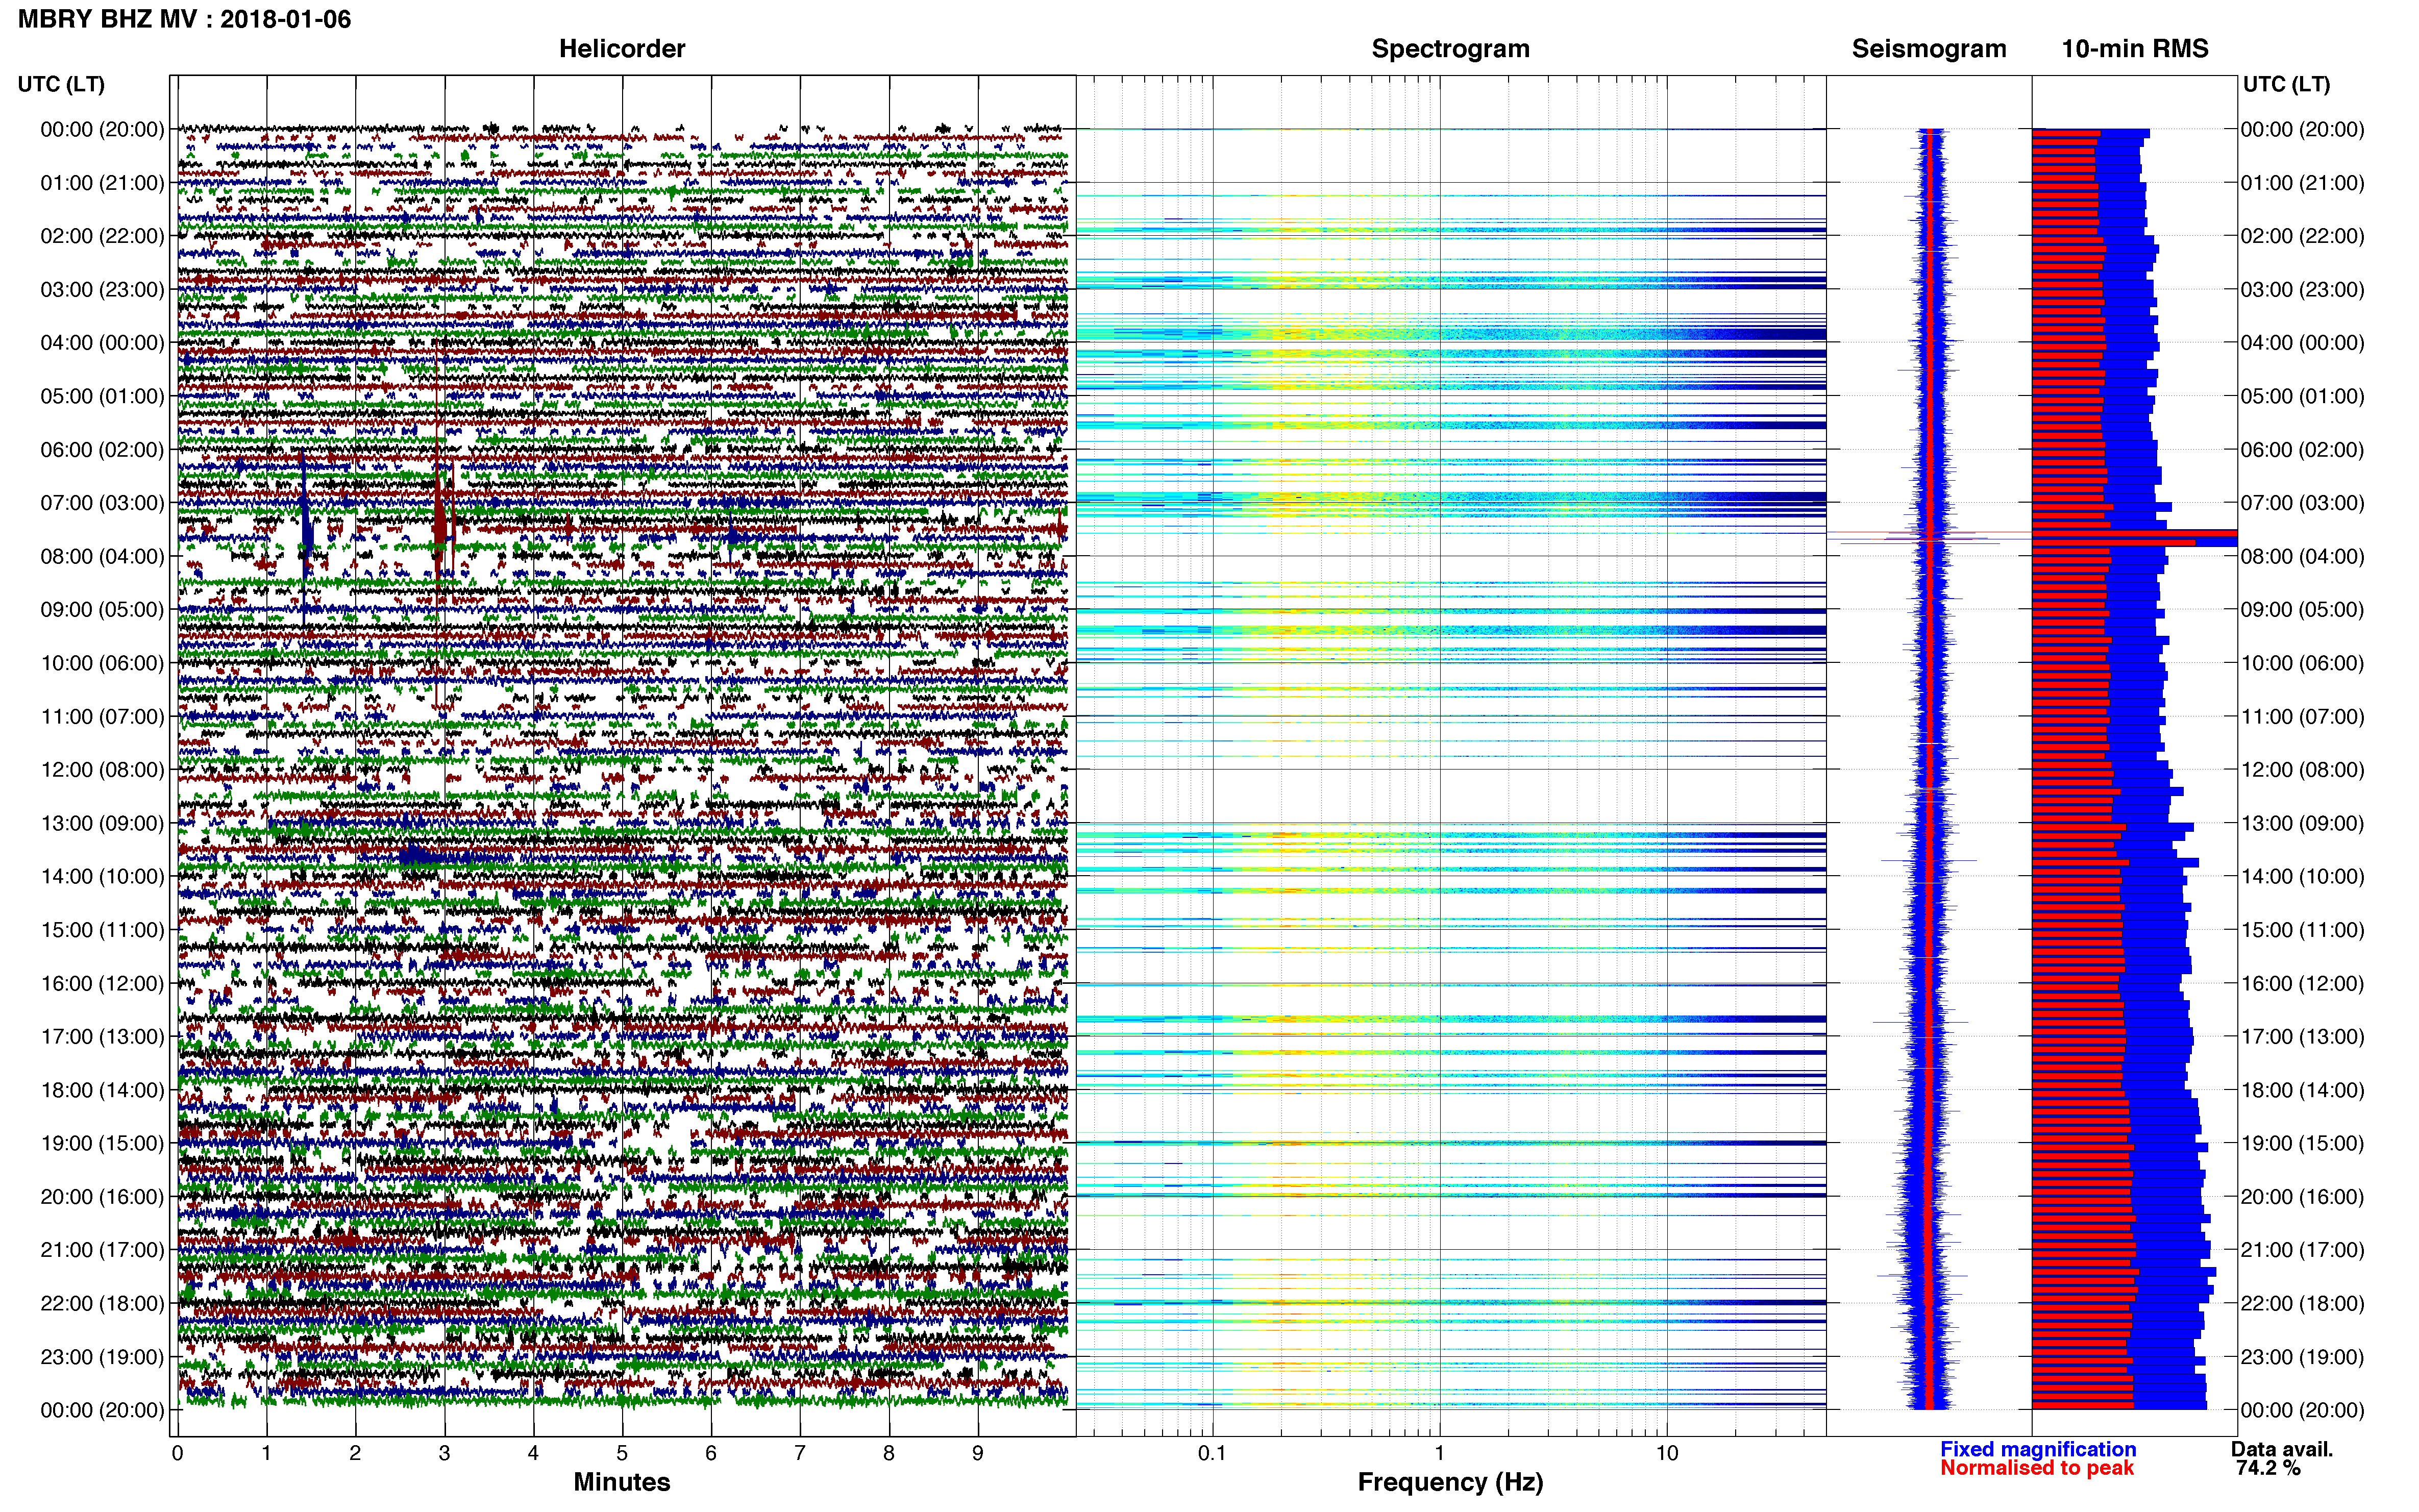Click the Frequency (Hz) axis label
Screen dimensions: 2419x1512
click(x=1450, y=1482)
